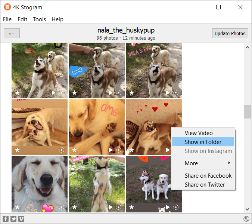252x224 pixels.
Task: Click story icon on NALA & EVA photo
Action: tap(176, 93)
